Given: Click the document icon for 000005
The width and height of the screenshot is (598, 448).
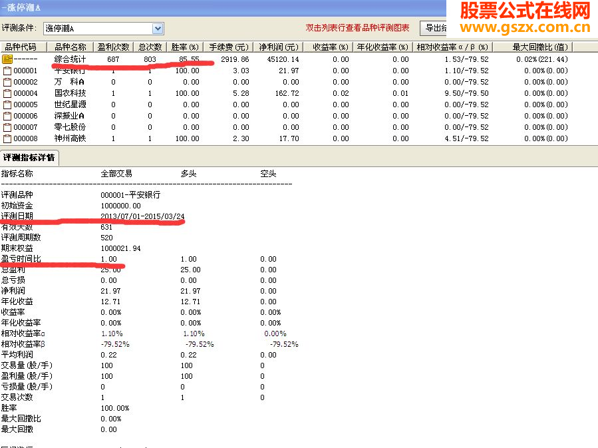Looking at the screenshot, I should (x=7, y=105).
